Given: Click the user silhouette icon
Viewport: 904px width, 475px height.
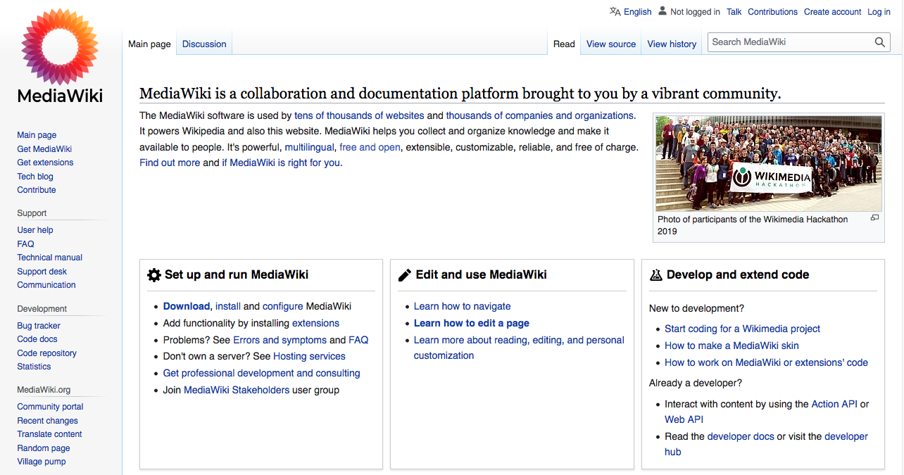Looking at the screenshot, I should pos(663,11).
